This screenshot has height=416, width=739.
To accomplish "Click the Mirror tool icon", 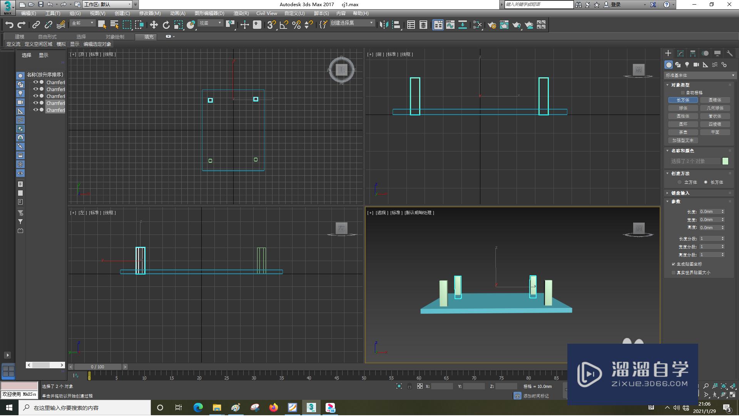I will 384,25.
